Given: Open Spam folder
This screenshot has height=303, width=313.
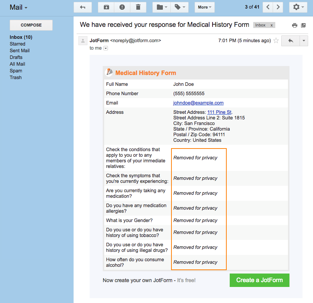Looking at the screenshot, I should click(16, 71).
